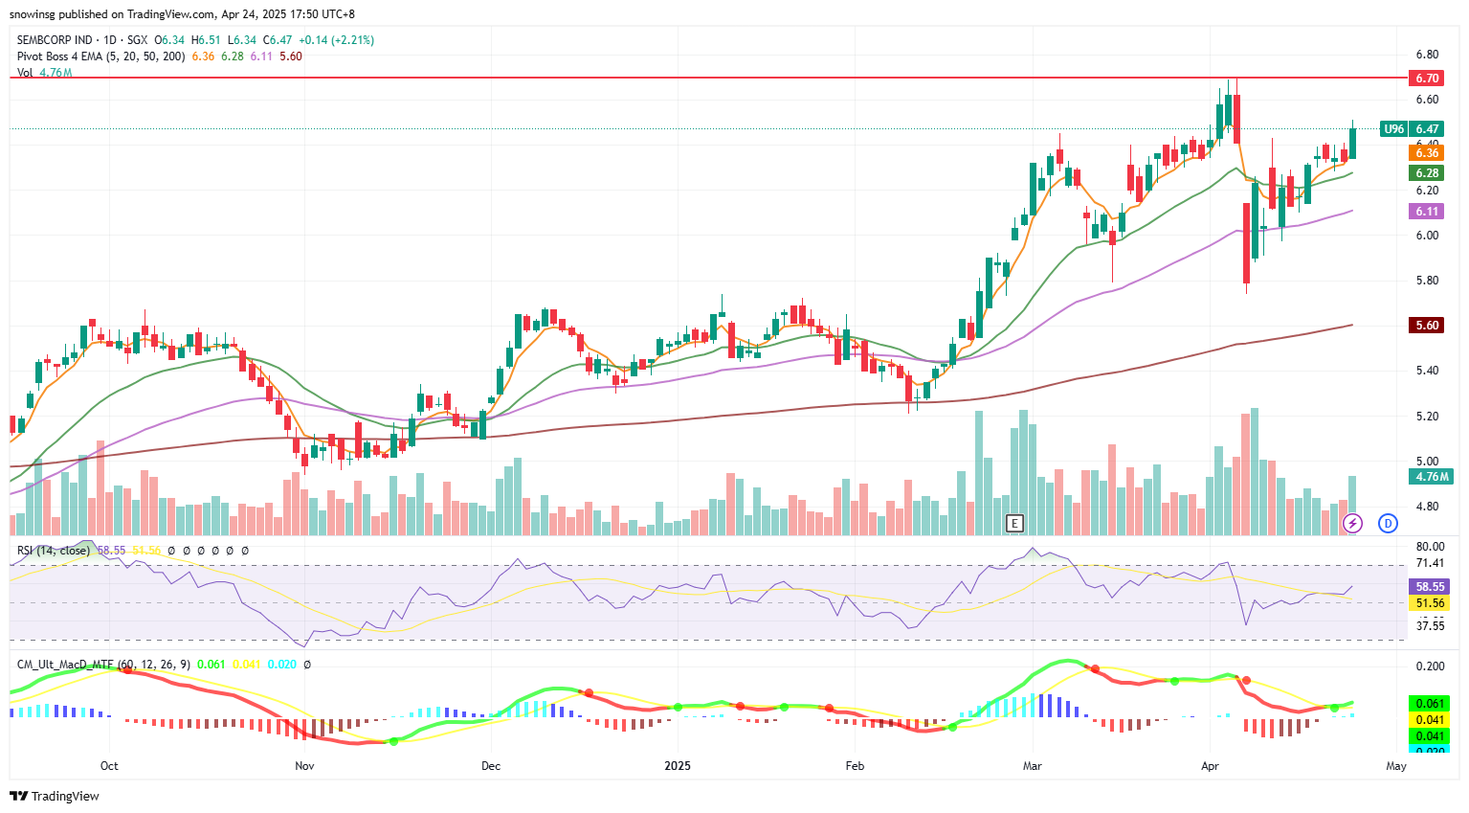
Task: Click the SEMBCORP IND · 1D · SGX title
Action: click(82, 40)
